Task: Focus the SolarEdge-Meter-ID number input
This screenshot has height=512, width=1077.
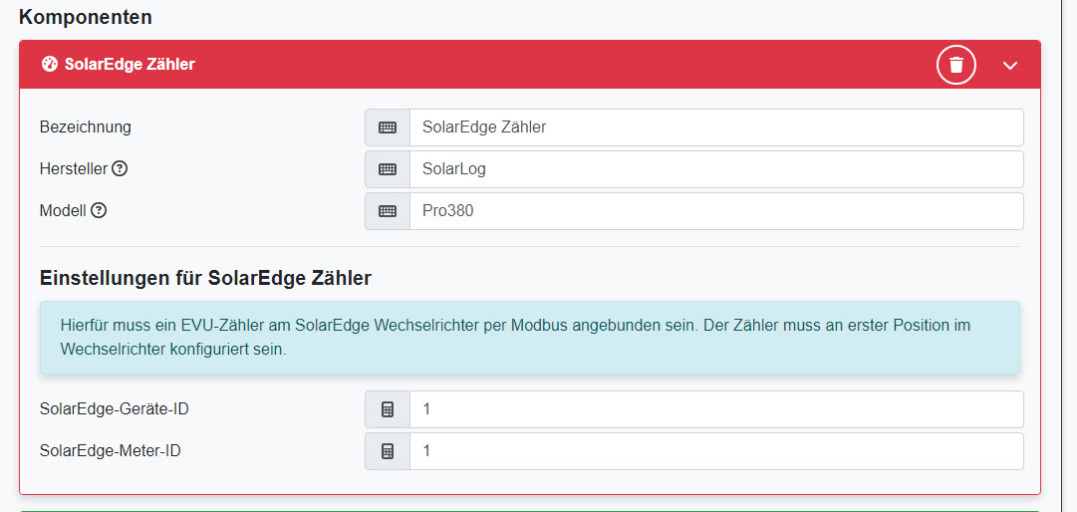Action: (x=716, y=451)
